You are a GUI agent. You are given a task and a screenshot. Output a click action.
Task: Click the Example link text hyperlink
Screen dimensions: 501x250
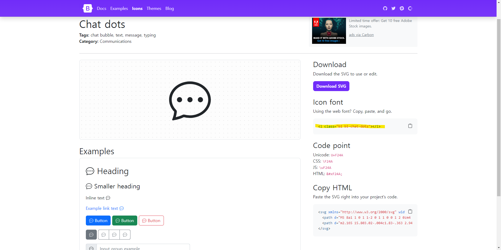[102, 208]
